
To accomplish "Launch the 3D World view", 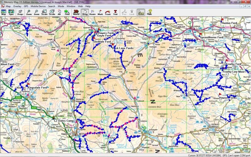I will [x=76, y=12].
